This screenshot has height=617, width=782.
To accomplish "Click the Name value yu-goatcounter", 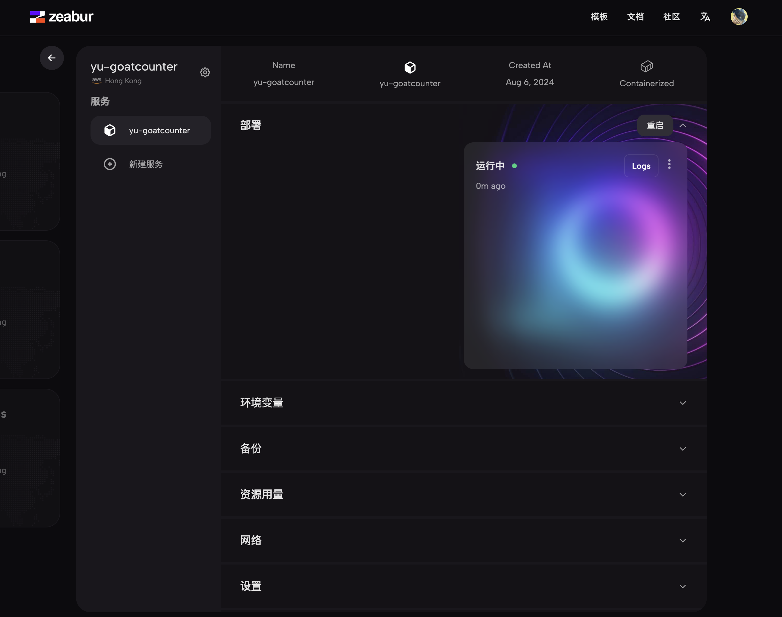I will [284, 82].
